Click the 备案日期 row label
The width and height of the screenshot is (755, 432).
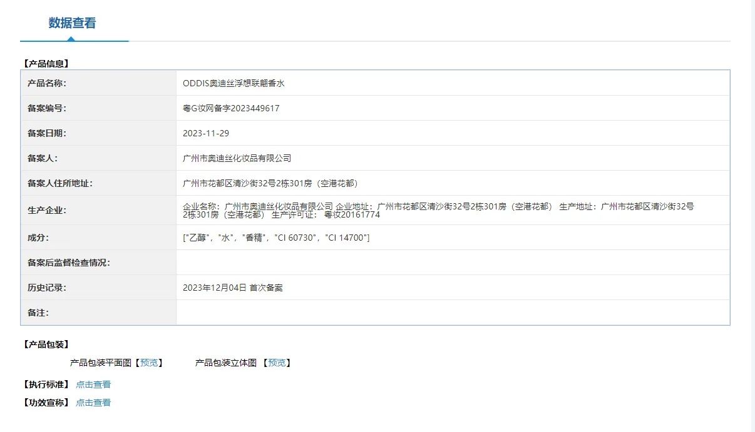(x=47, y=133)
